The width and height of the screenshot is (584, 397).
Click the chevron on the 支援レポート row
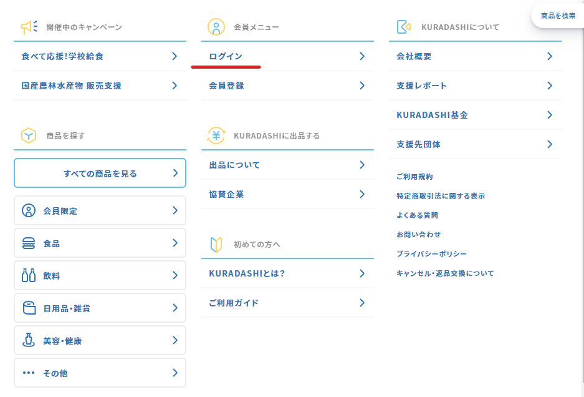[x=550, y=86]
